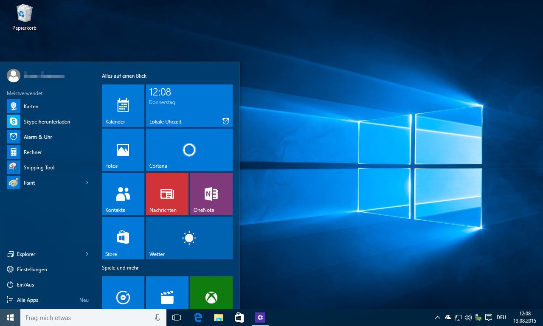Screen dimensions: 543x326
Task: Launch the Cortana tile
Action: [x=189, y=150]
